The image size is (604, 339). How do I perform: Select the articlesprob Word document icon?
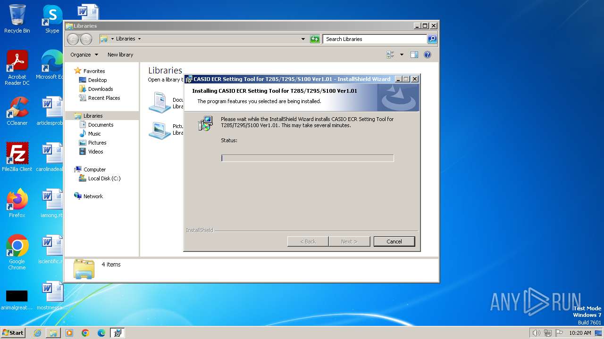pos(50,111)
